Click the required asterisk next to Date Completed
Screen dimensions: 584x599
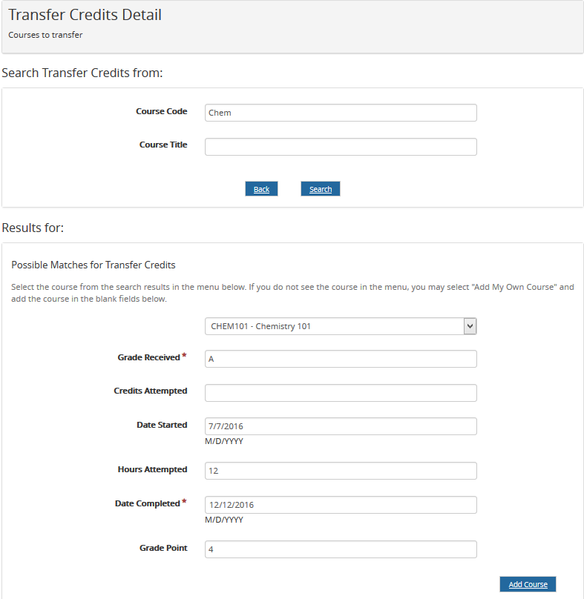click(x=184, y=500)
